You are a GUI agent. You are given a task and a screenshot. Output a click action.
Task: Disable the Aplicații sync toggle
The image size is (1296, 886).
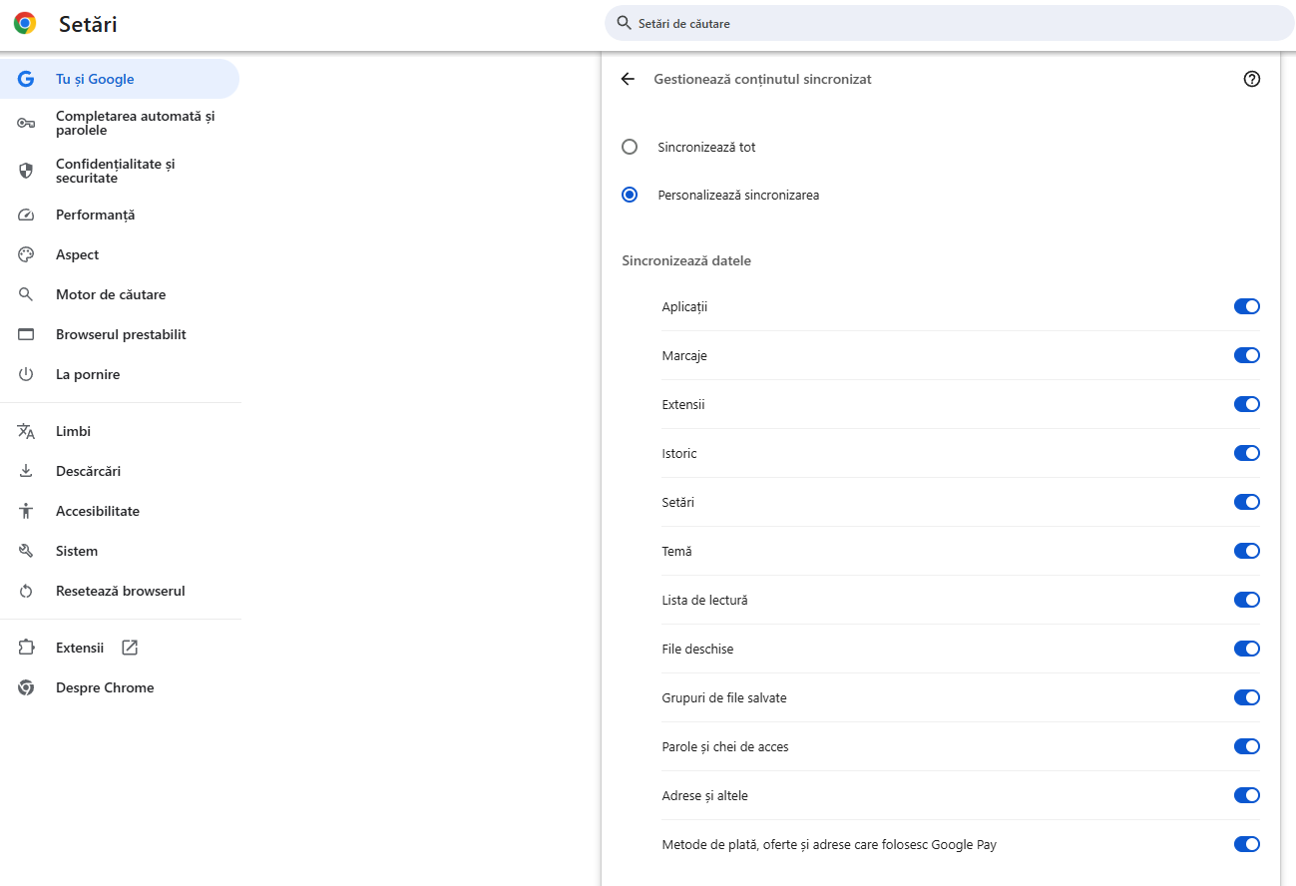[x=1246, y=306]
